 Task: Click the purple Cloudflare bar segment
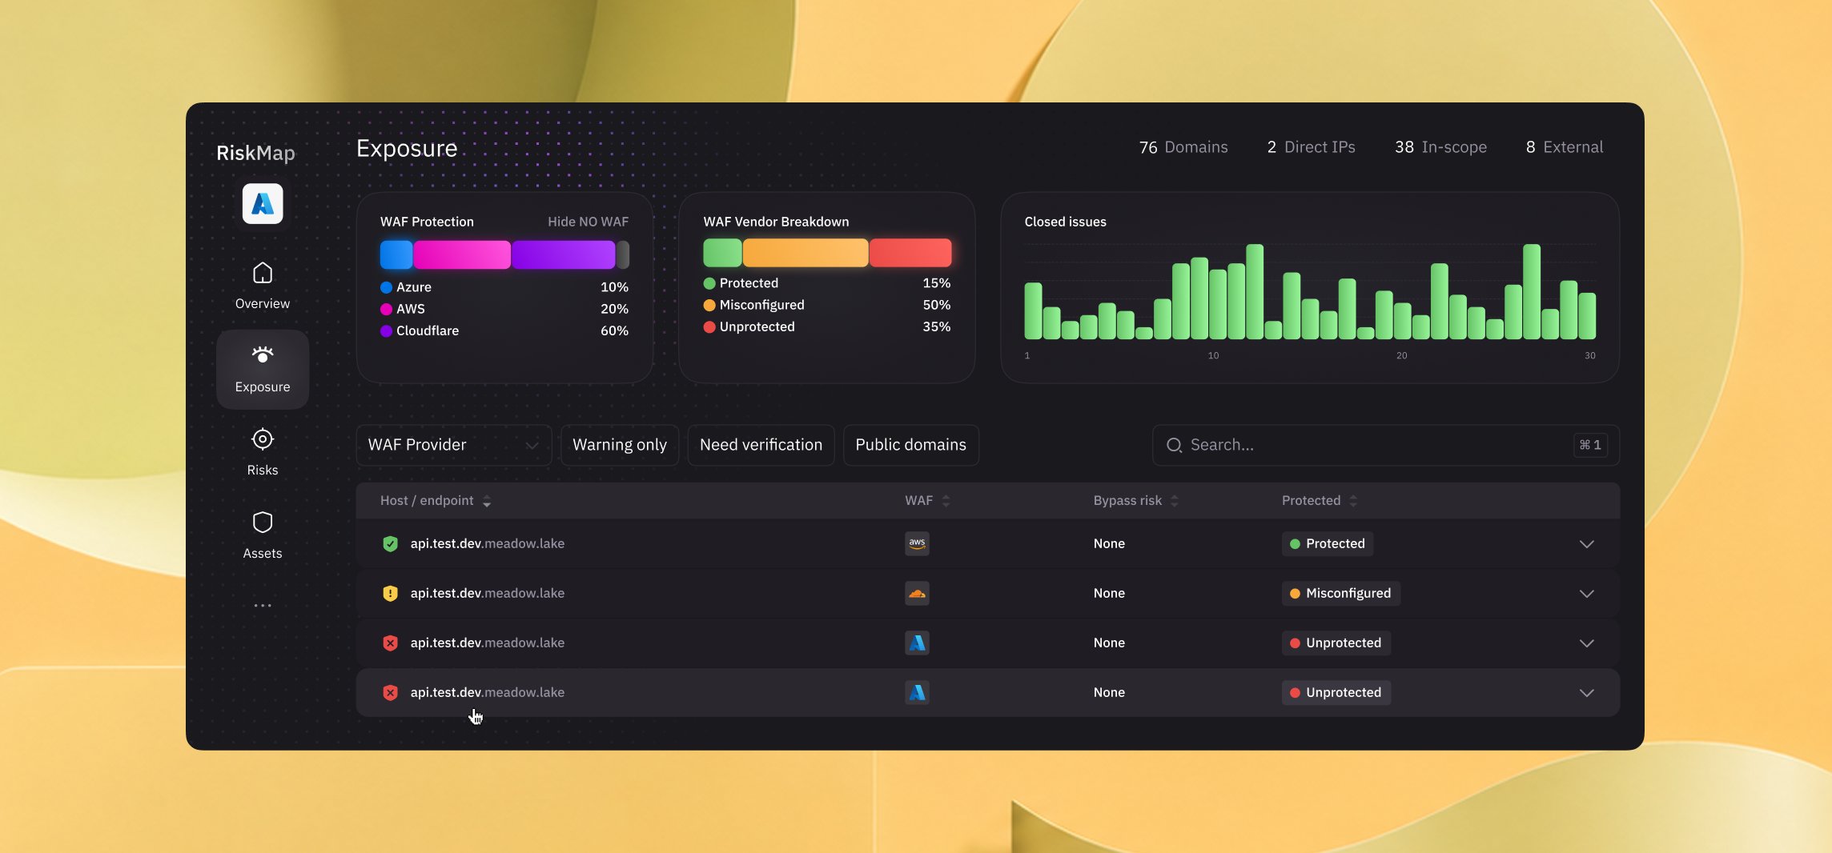(x=564, y=254)
